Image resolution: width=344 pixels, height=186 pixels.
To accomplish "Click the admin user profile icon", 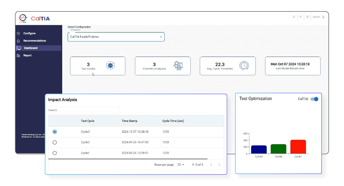I will [x=323, y=17].
